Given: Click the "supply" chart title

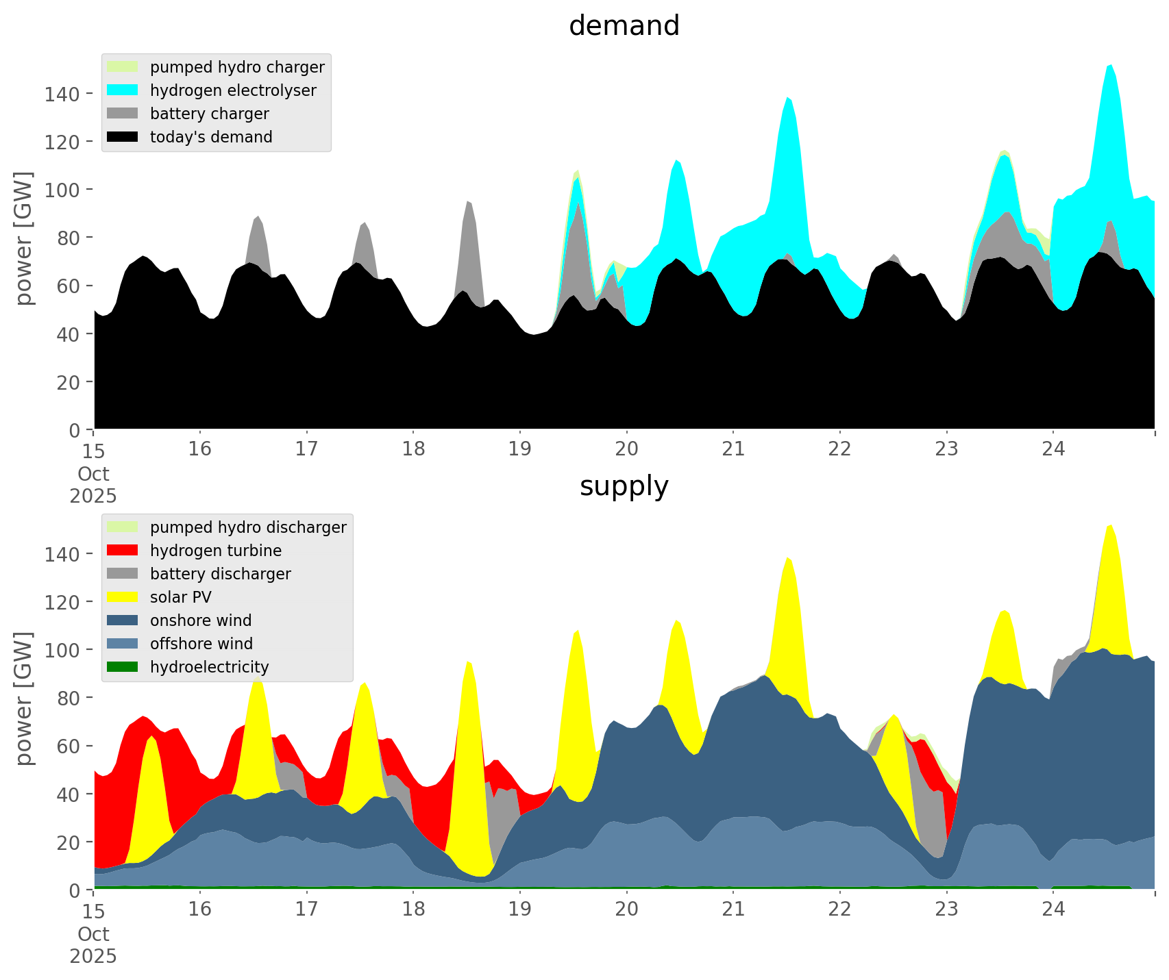Looking at the screenshot, I should (x=624, y=486).
